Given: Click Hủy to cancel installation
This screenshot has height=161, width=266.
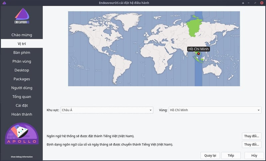Looking at the screenshot, I should click(x=254, y=155).
